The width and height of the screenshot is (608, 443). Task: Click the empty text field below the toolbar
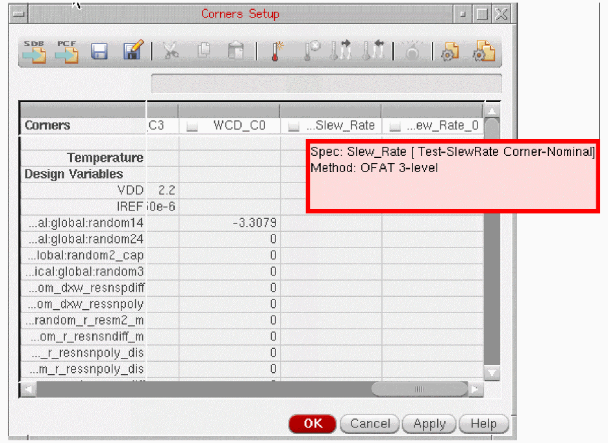tap(327, 83)
